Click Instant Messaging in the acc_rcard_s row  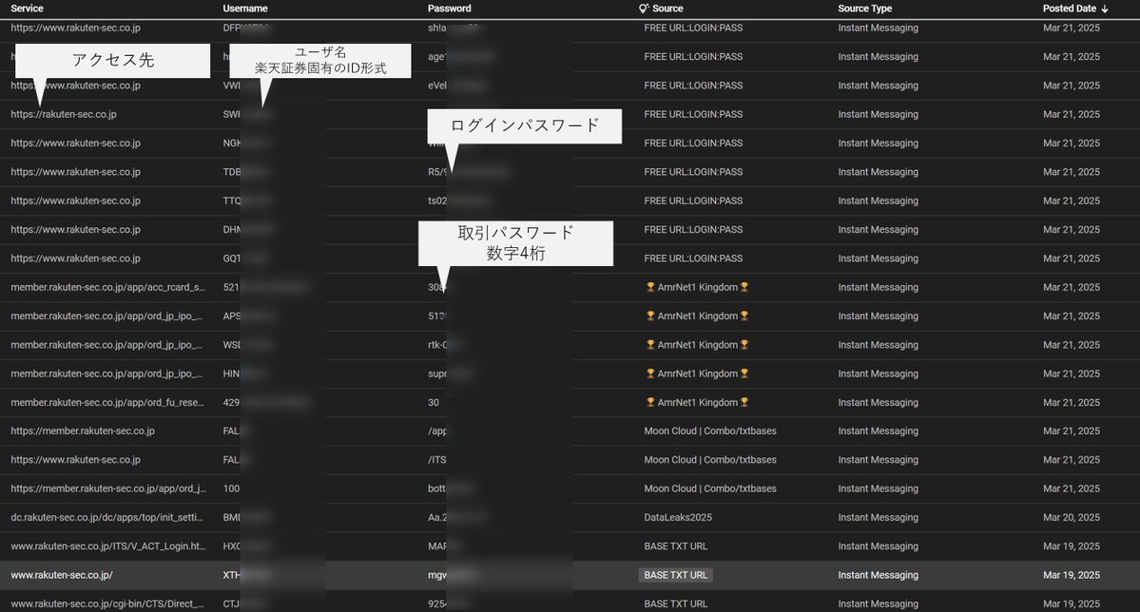pyautogui.click(x=879, y=287)
